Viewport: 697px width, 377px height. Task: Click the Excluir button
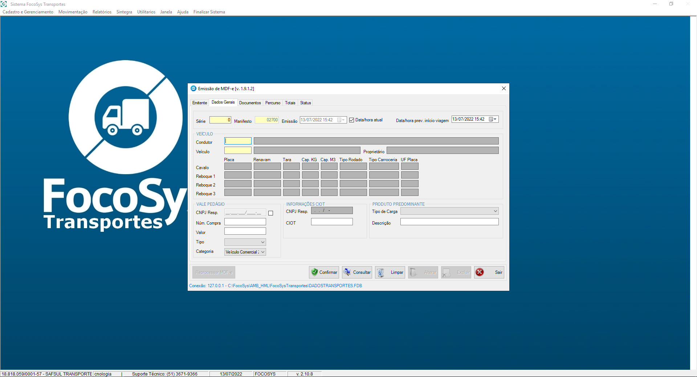[456, 272]
